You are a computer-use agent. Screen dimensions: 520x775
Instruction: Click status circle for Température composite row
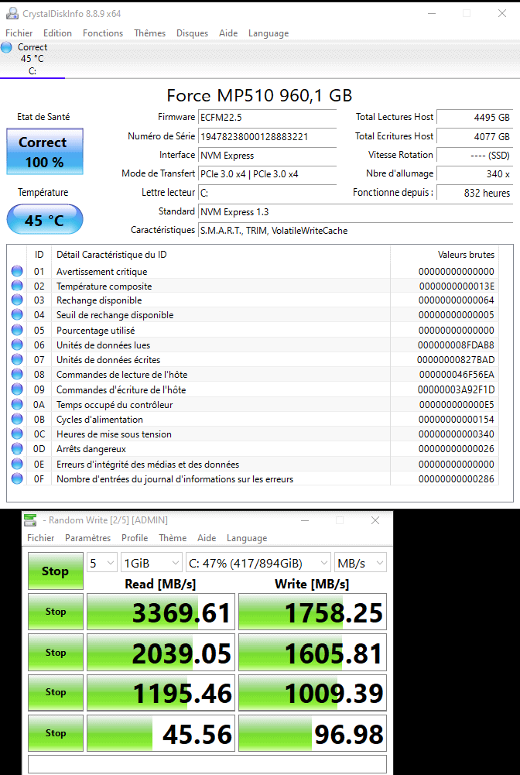[17, 286]
